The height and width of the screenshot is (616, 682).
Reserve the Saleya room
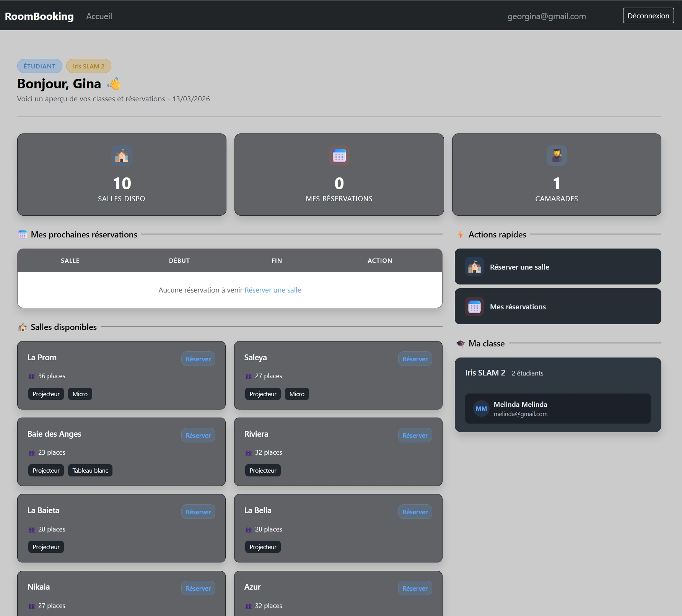coord(415,359)
